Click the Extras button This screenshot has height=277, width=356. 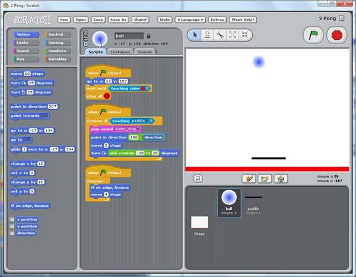[x=217, y=20]
